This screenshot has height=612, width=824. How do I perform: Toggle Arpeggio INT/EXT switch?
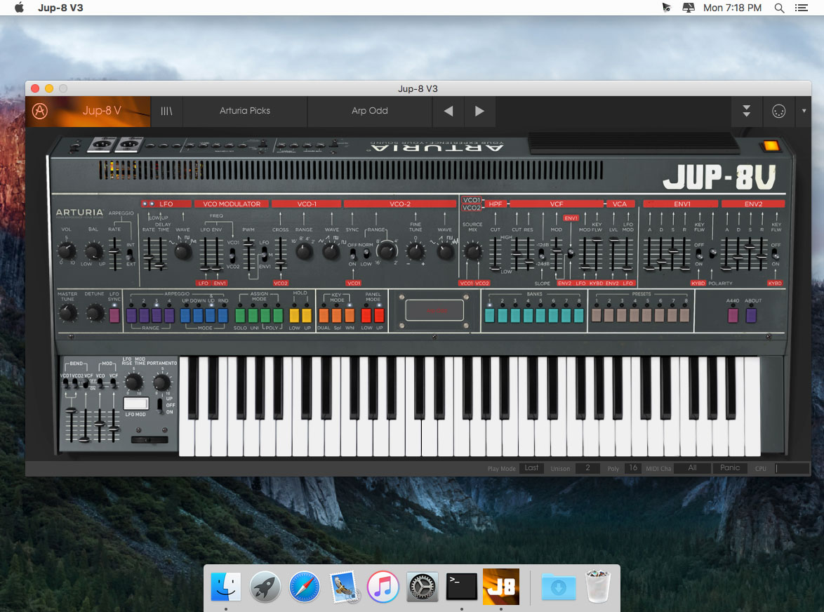pyautogui.click(x=130, y=254)
